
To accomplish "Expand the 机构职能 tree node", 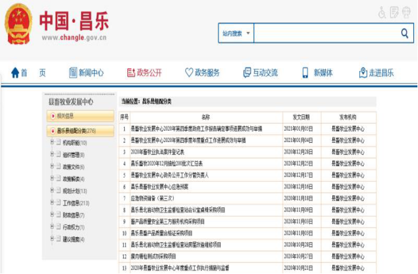I will tap(52, 143).
